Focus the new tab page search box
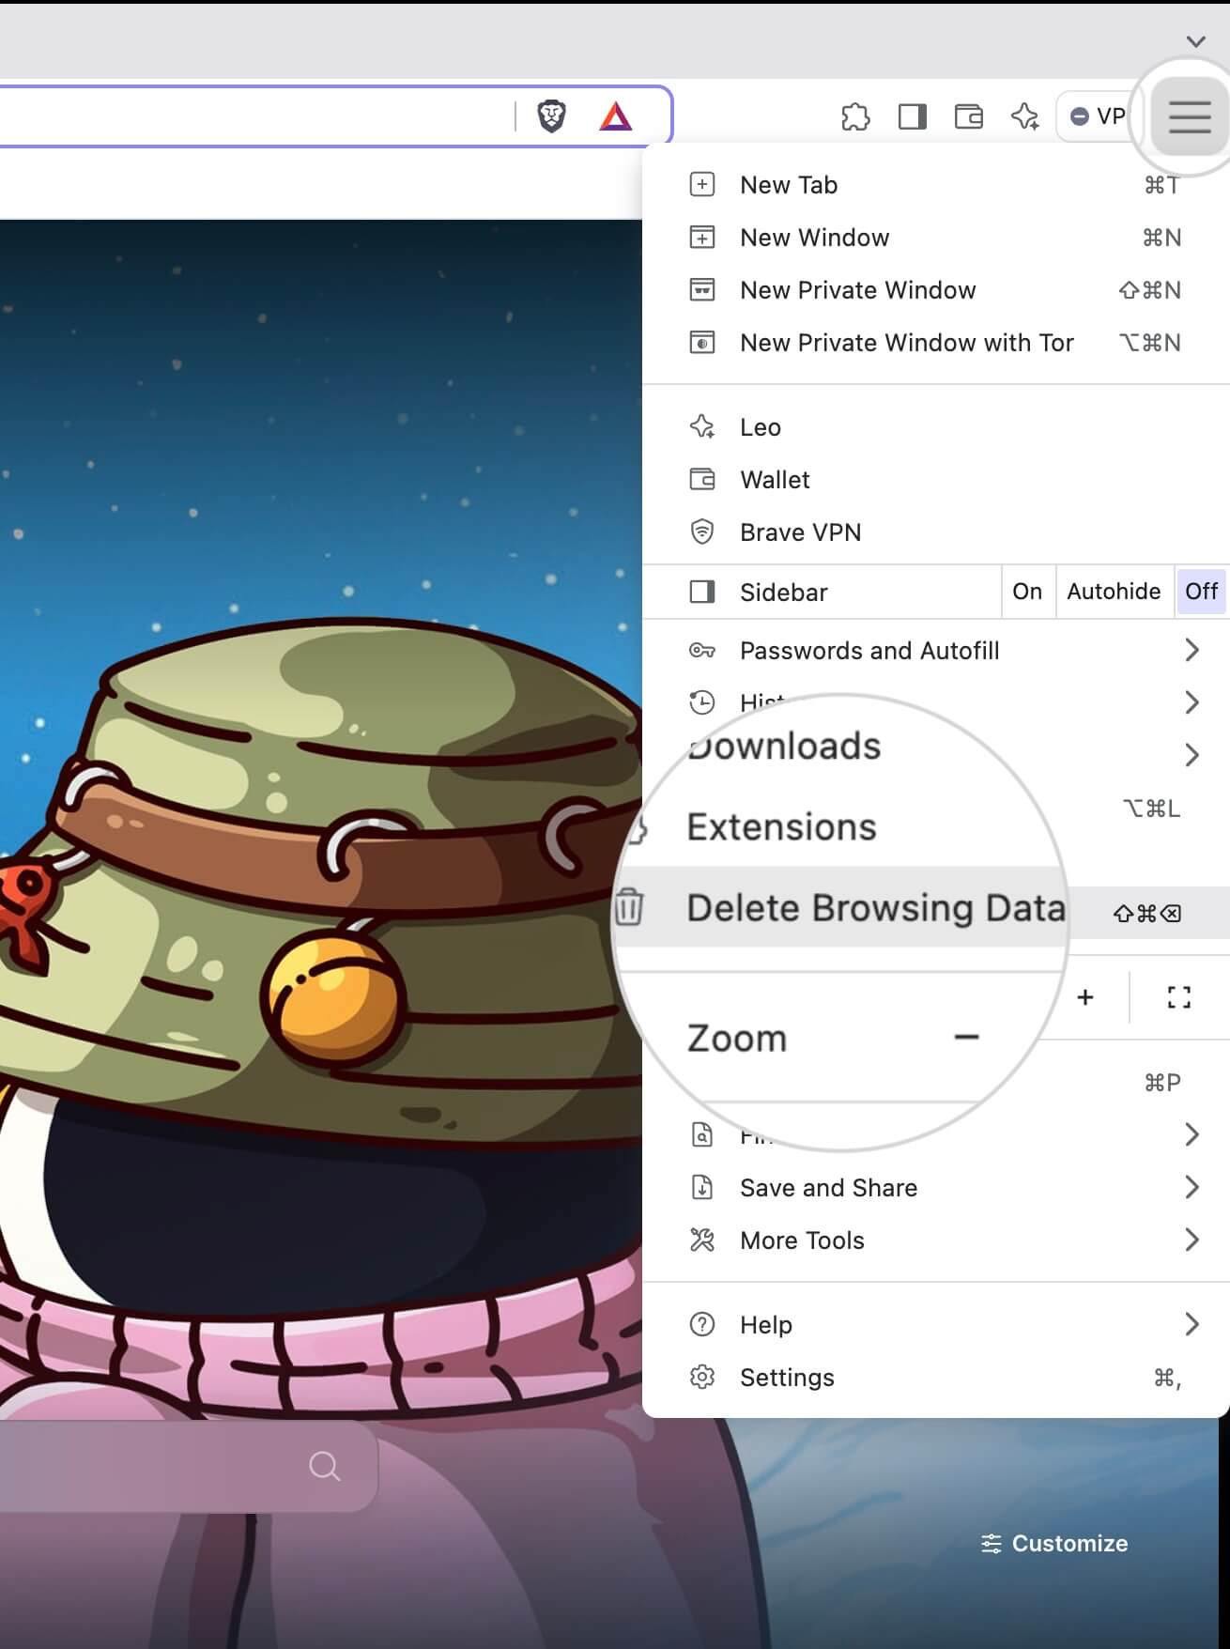Viewport: 1230px width, 1649px height. (x=188, y=1466)
